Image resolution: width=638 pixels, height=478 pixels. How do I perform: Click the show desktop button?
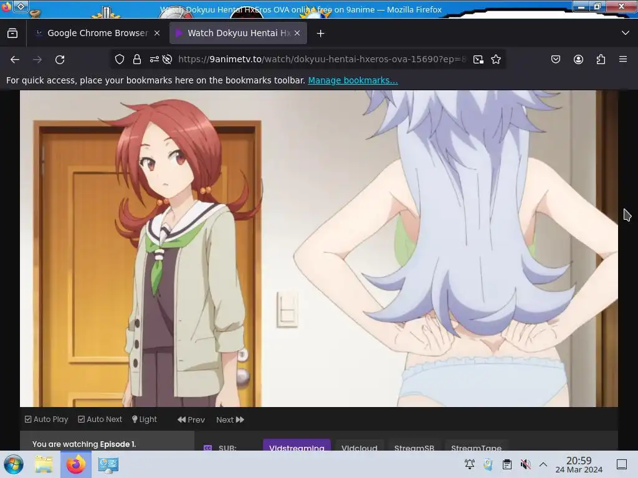click(x=622, y=464)
